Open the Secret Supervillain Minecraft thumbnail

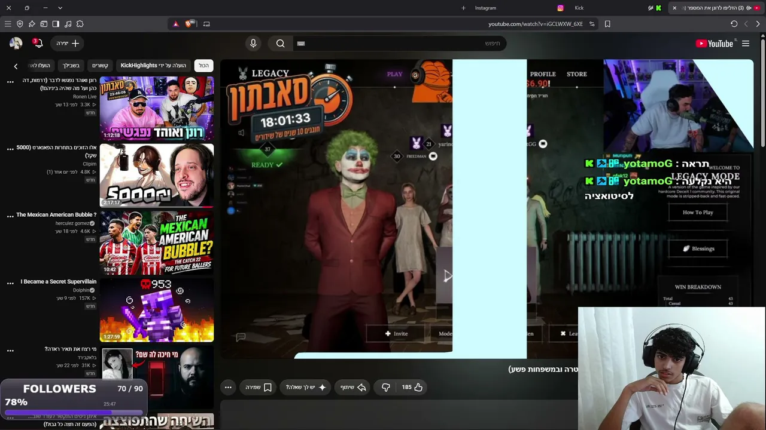[x=157, y=309]
